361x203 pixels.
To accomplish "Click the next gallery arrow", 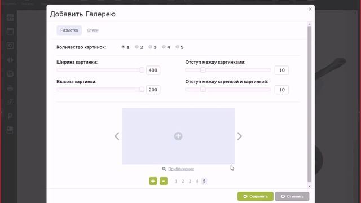I will click(239, 136).
